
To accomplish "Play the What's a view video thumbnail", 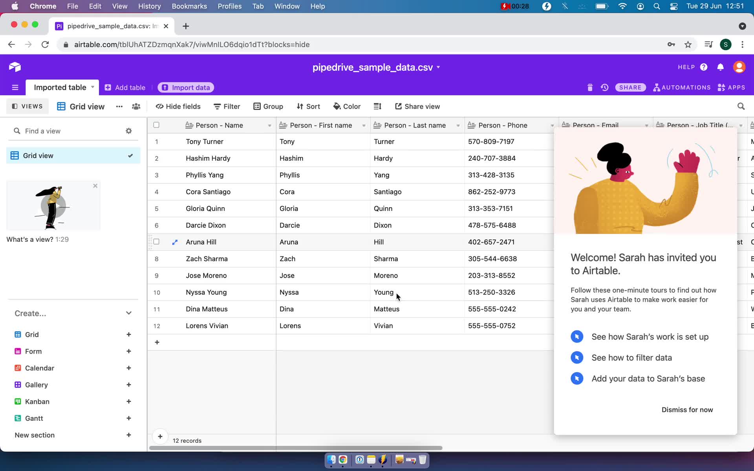I will click(x=53, y=206).
